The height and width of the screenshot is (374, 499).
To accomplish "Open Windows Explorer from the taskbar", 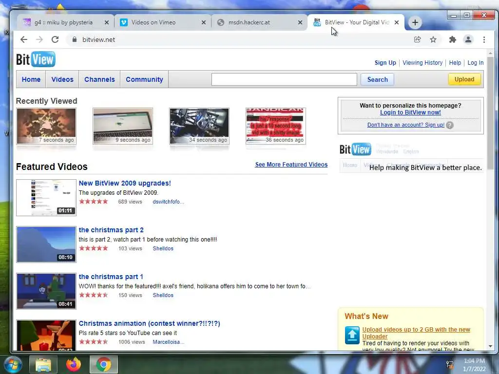I will tap(43, 364).
